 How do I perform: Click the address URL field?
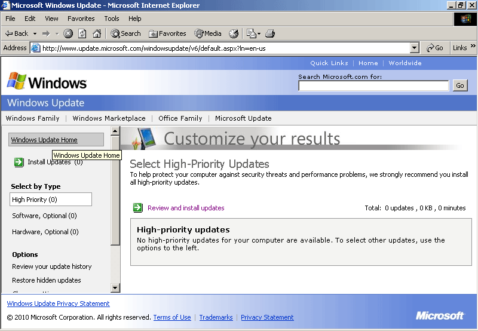click(225, 48)
